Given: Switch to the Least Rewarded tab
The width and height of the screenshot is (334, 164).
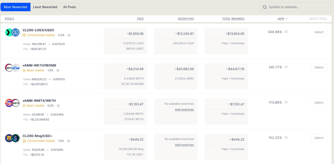Looking at the screenshot, I should (45, 7).
